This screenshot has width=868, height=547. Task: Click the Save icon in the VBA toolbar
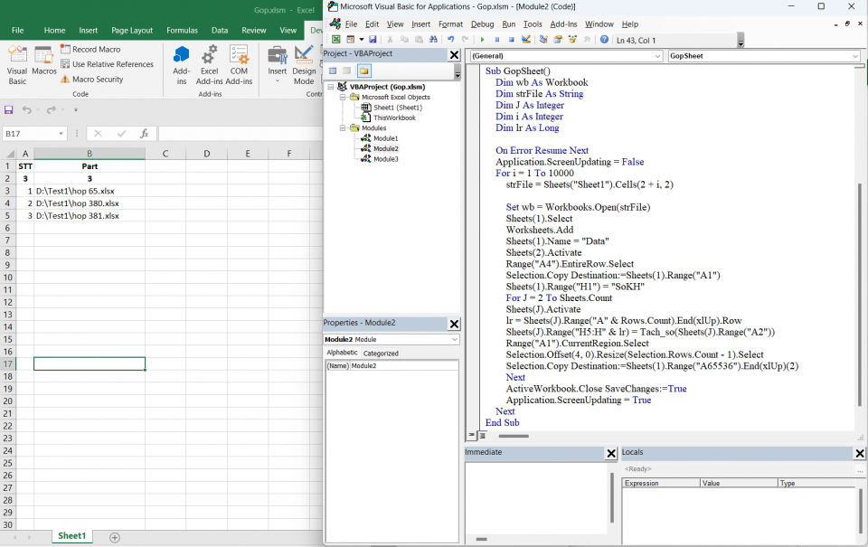coord(373,40)
